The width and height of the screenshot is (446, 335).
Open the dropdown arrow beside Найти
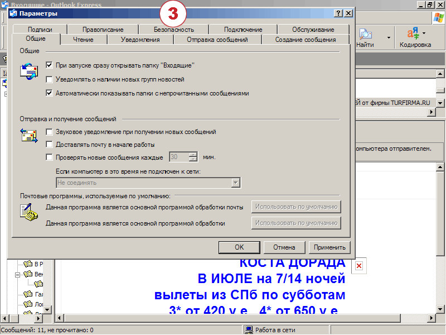click(x=389, y=38)
